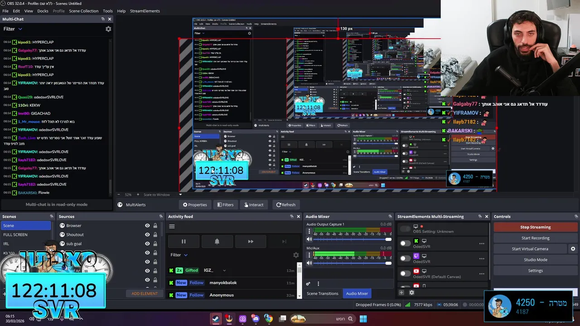Viewport: 580px width, 326px height.
Task: Pause the Activity feed alerts
Action: click(184, 241)
